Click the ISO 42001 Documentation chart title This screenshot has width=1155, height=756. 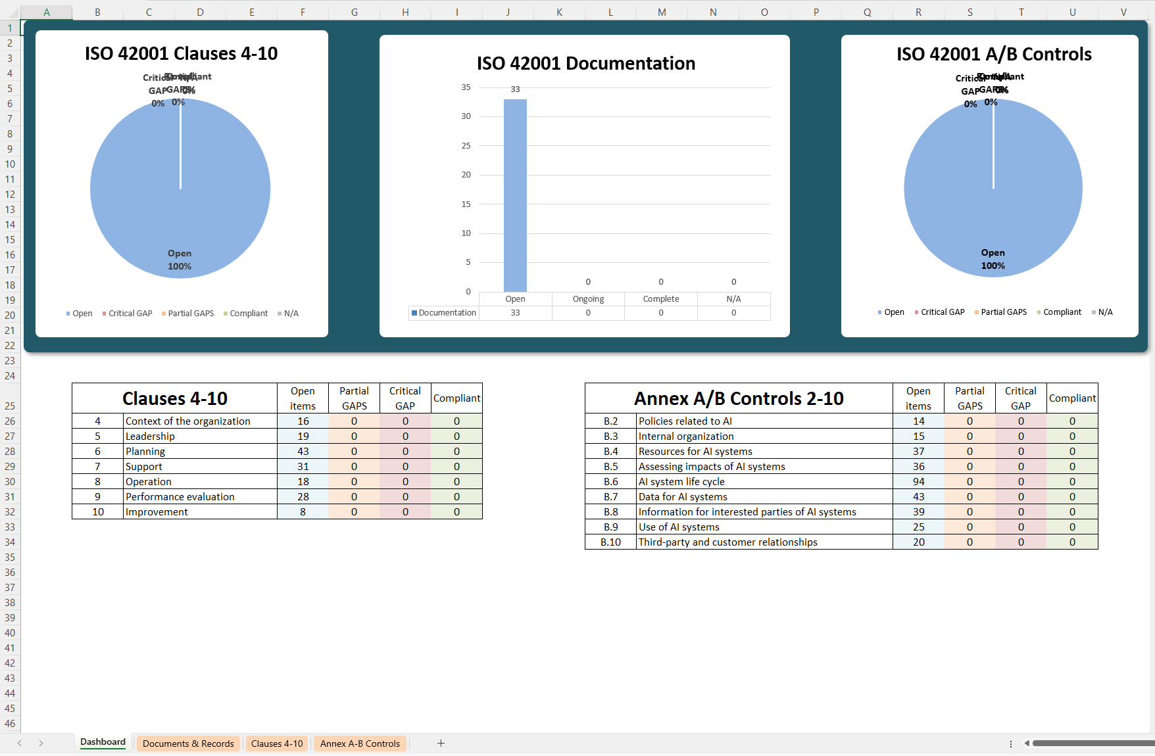(585, 63)
